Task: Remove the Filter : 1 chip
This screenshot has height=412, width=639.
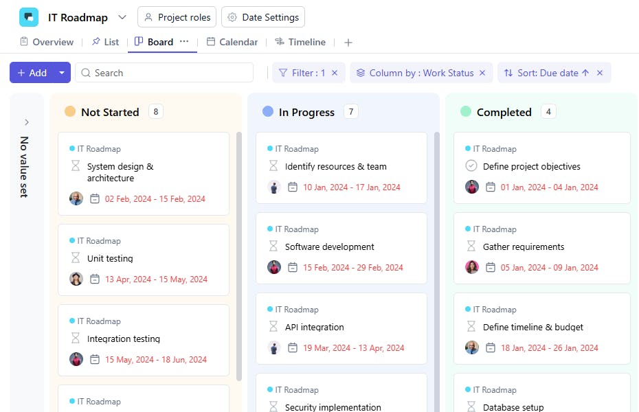Action: (335, 73)
